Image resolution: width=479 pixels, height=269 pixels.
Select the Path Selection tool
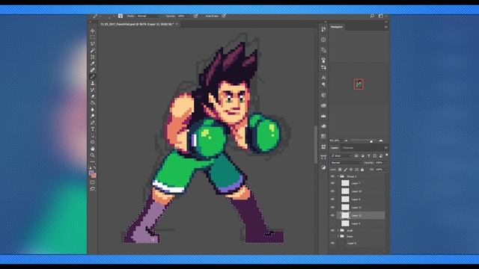[x=92, y=136]
